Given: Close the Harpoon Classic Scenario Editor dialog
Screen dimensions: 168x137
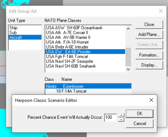Looking at the screenshot, I should tap(151, 100).
